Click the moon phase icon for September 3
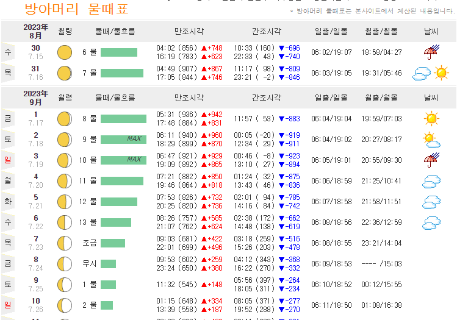This screenshot has height=320, width=457. (x=65, y=160)
